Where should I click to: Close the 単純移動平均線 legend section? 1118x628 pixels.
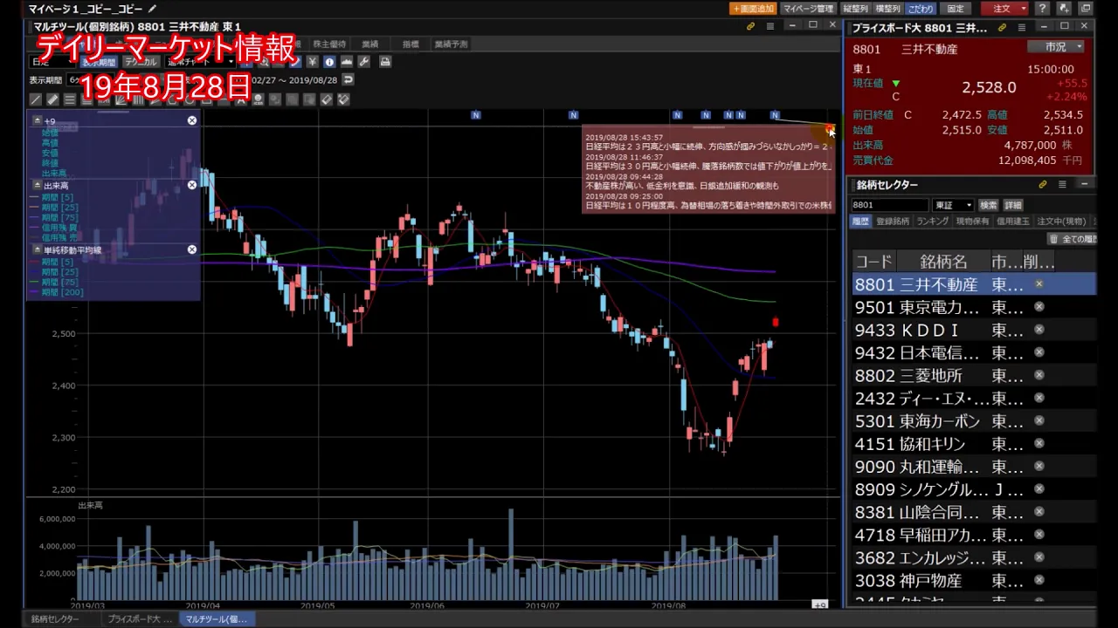click(x=192, y=249)
